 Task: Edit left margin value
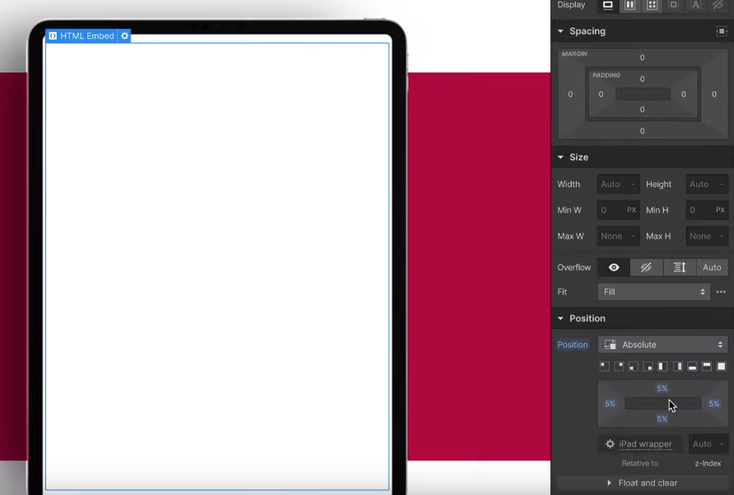pyautogui.click(x=570, y=94)
